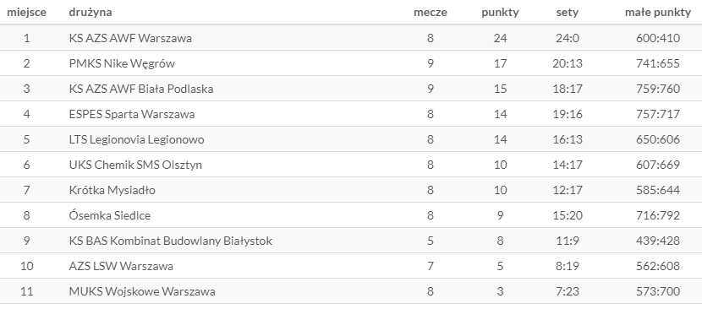
Task: Open ESPES Sparta Warszawa team entry
Action: (132, 114)
